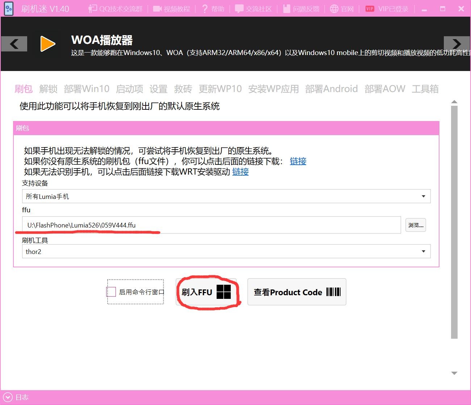Viewport: 471px width, 405px height.
Task: Click the ffu file path input field
Action: (x=211, y=225)
